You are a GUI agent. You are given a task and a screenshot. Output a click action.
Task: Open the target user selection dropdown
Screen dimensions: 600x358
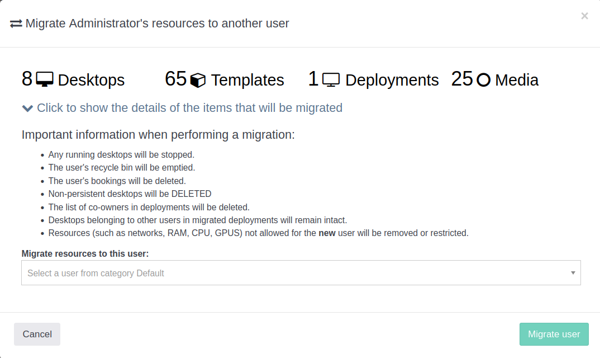(x=296, y=273)
